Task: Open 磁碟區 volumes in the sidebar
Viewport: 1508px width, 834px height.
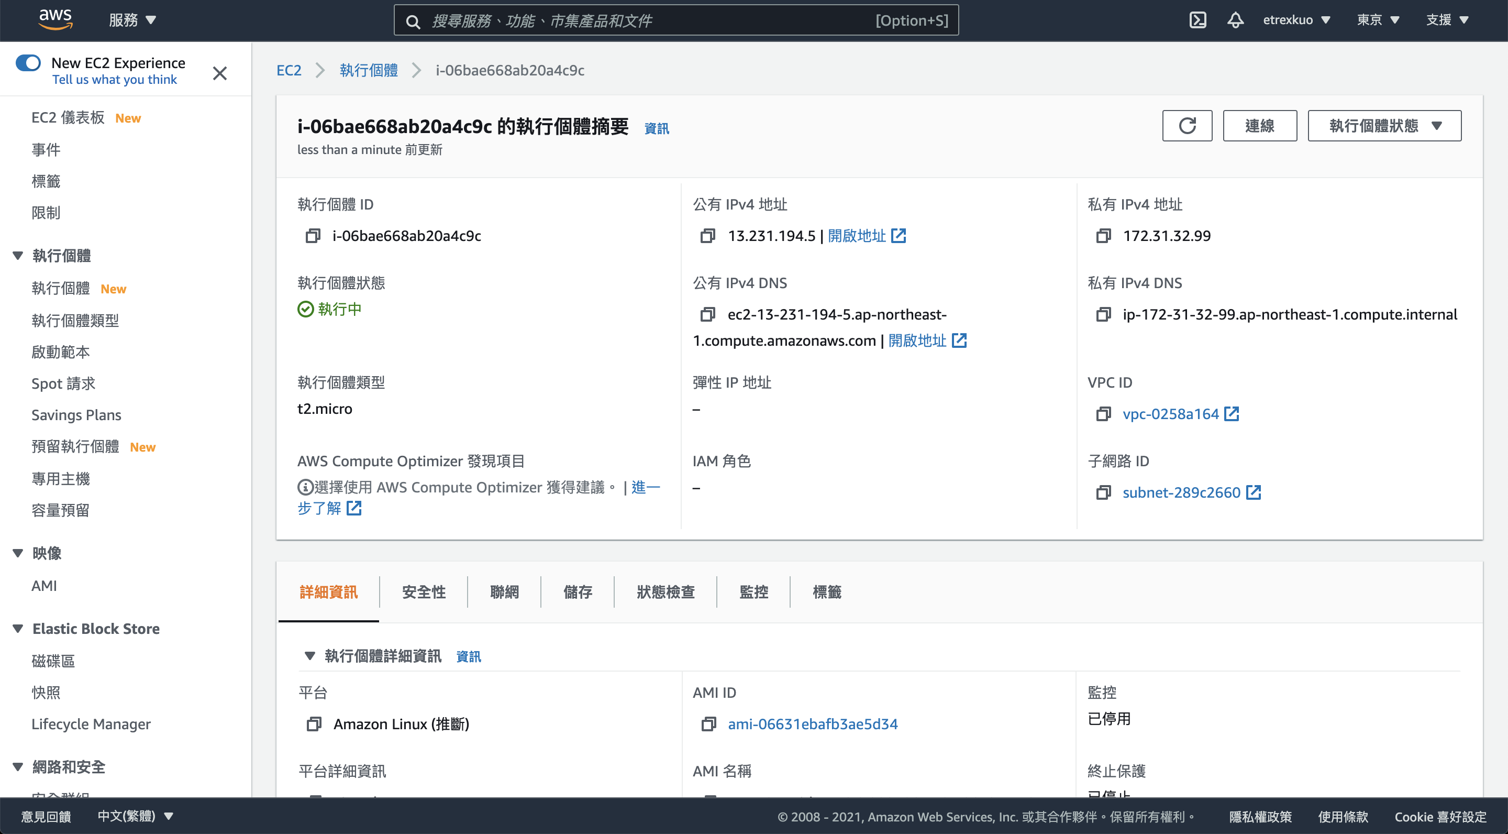Action: [53, 661]
